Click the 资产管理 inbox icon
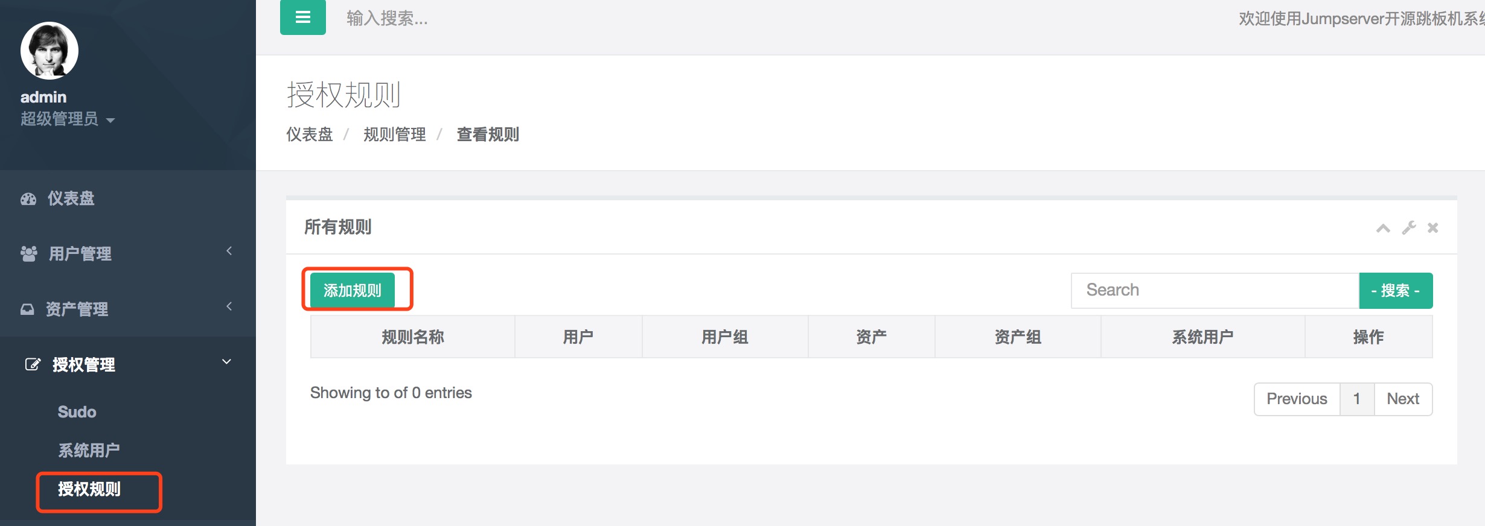The width and height of the screenshot is (1485, 526). 27,309
